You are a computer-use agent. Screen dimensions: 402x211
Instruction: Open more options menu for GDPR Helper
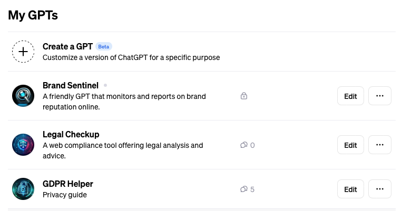coord(380,189)
